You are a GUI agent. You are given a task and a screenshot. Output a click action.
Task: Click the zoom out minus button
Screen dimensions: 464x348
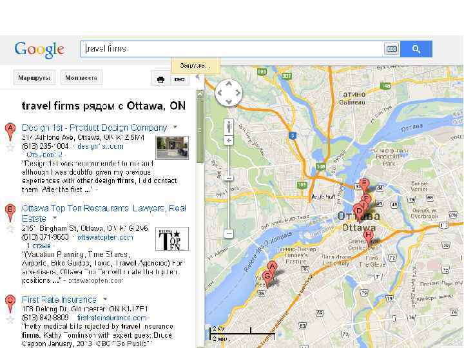pyautogui.click(x=229, y=233)
